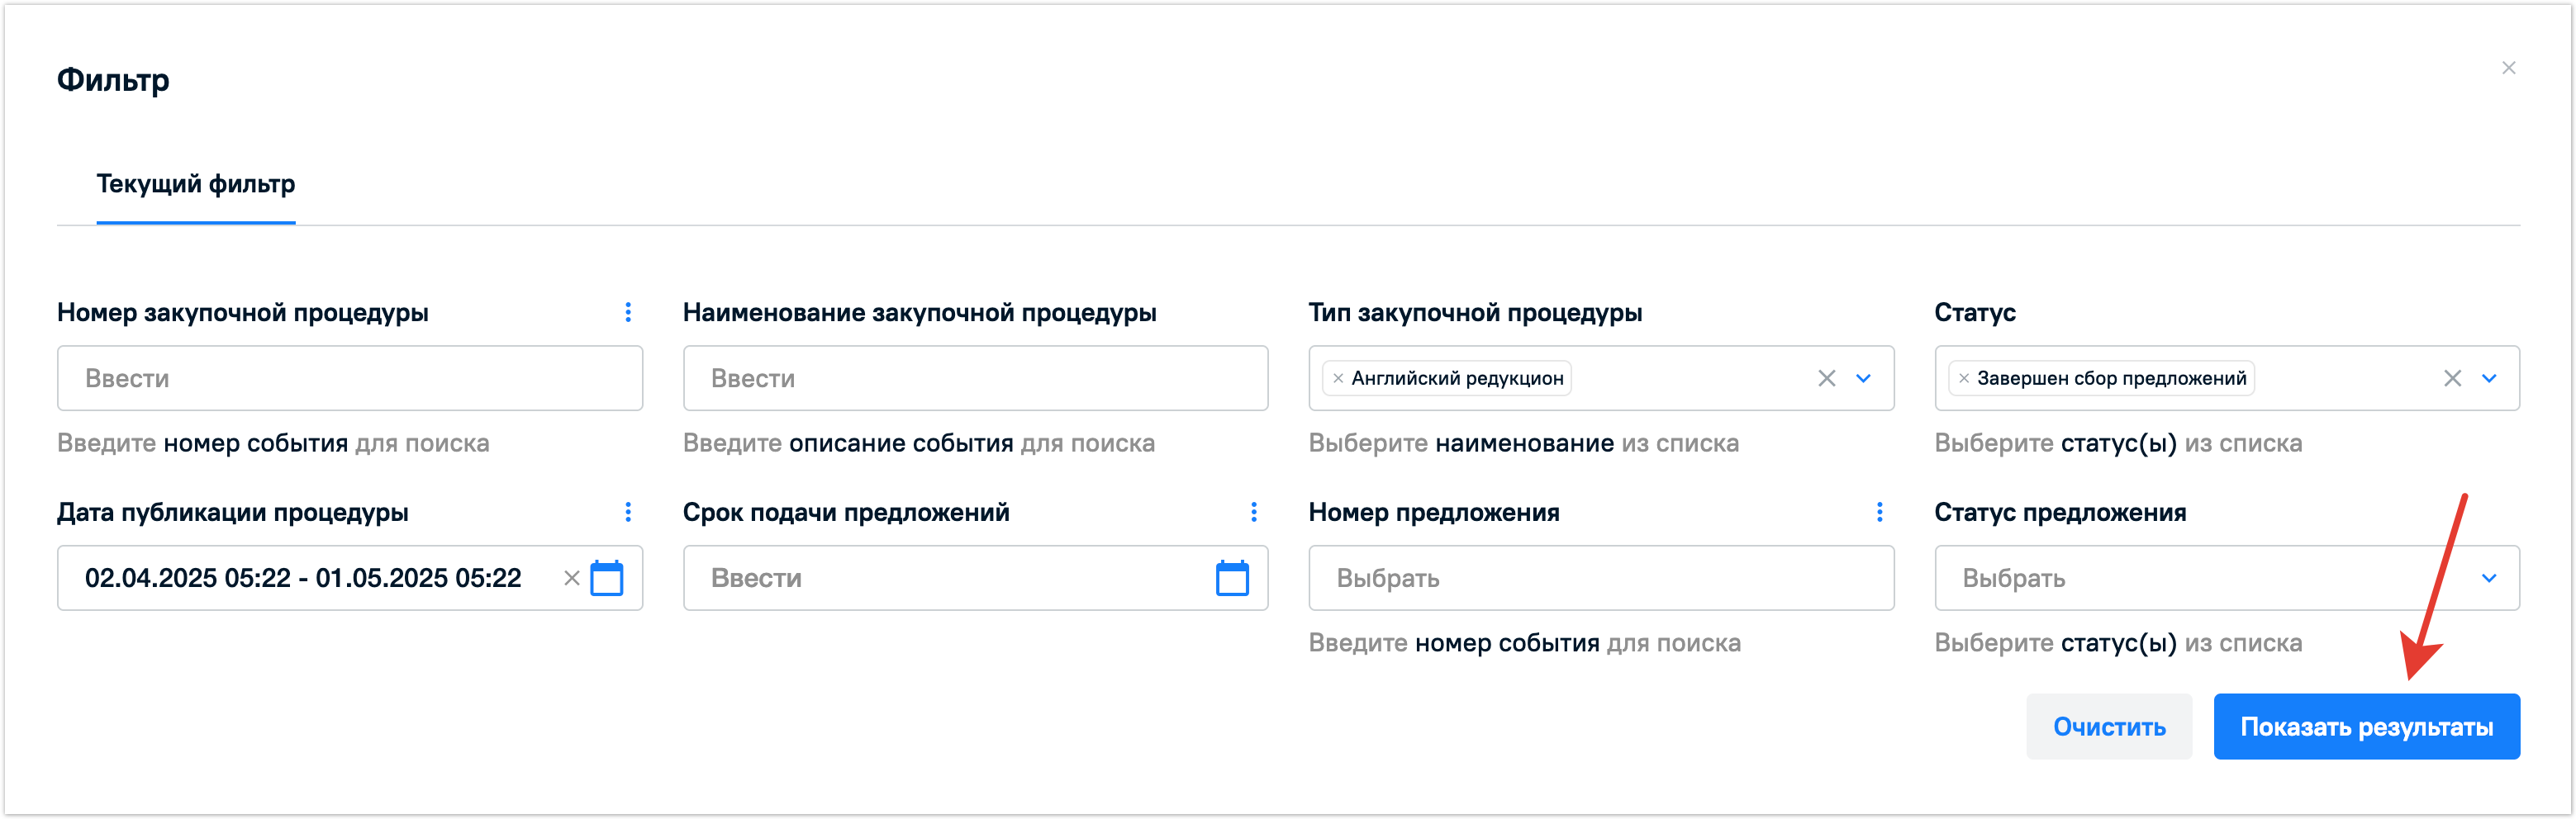Screen dimensions: 2576x819
Task: Clear the publication date range value
Action: click(x=572, y=578)
